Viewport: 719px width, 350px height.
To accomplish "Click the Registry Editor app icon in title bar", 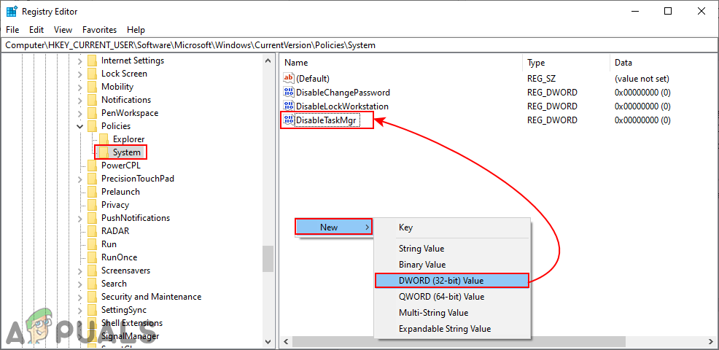I will click(x=12, y=12).
